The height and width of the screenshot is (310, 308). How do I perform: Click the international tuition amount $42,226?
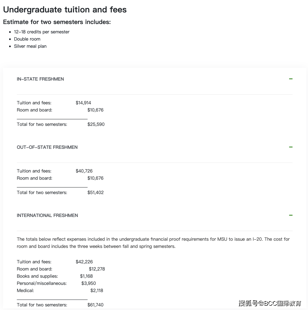pos(84,262)
